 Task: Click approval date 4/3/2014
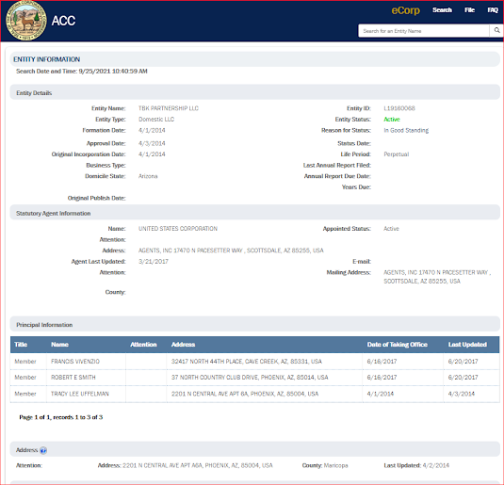pyautogui.click(x=152, y=143)
